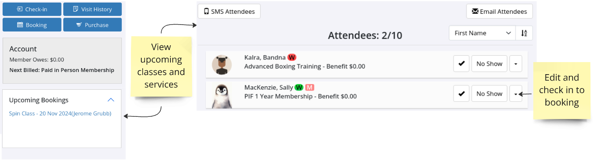Open Visit History
The image size is (594, 163).
(92, 9)
